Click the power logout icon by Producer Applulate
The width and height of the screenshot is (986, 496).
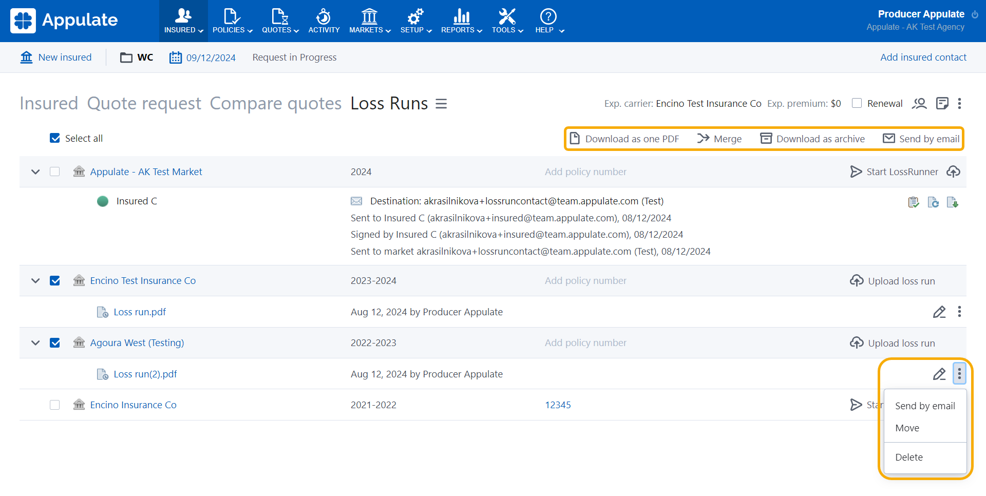click(975, 14)
